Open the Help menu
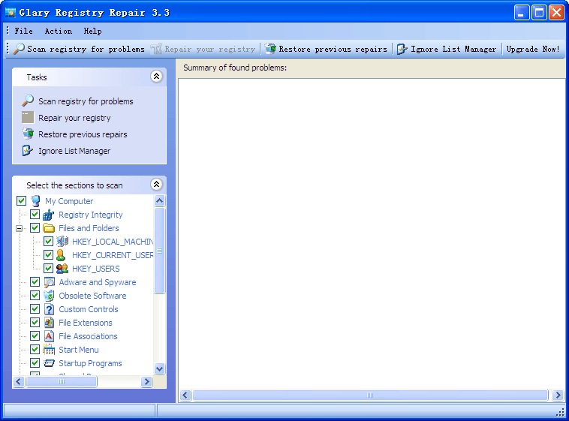The image size is (569, 421). point(92,31)
